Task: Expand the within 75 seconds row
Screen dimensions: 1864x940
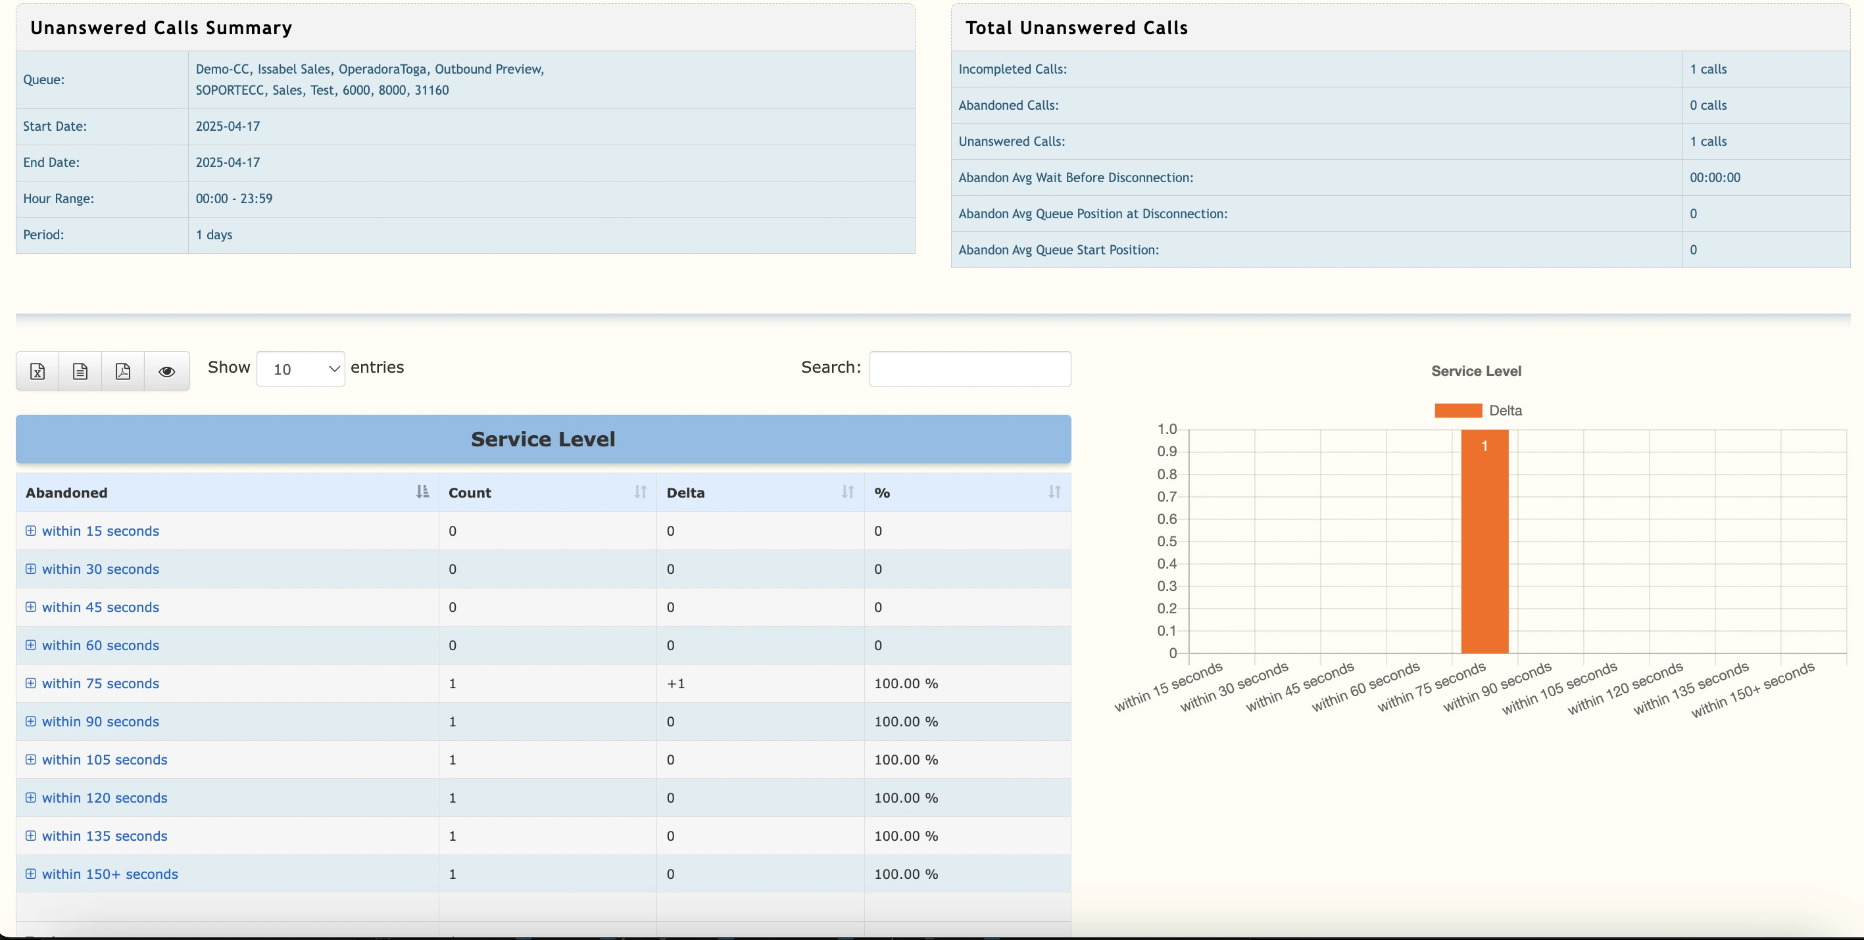Action: click(x=100, y=684)
